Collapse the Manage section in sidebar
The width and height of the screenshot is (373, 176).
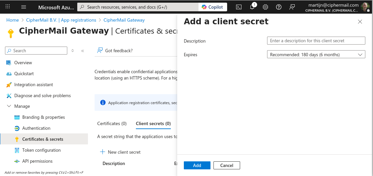tap(9, 106)
